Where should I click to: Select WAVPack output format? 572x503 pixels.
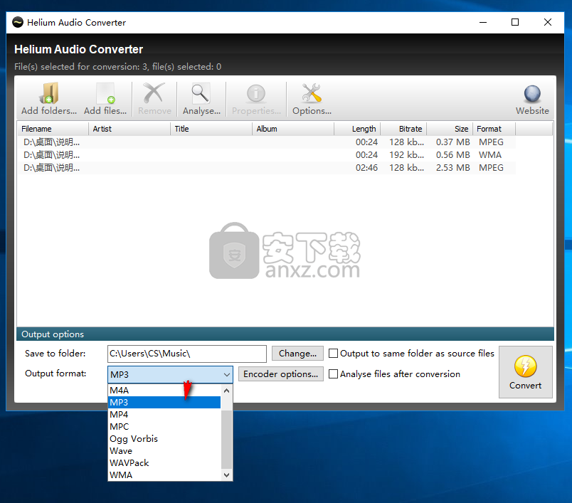(164, 463)
